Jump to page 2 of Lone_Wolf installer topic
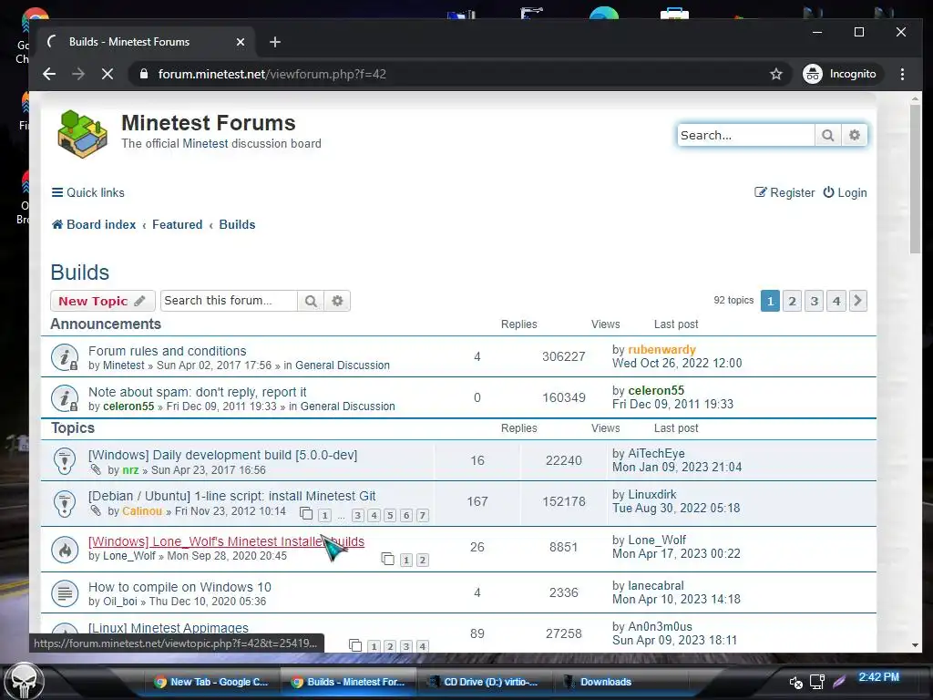The height and width of the screenshot is (700, 933). point(423,561)
